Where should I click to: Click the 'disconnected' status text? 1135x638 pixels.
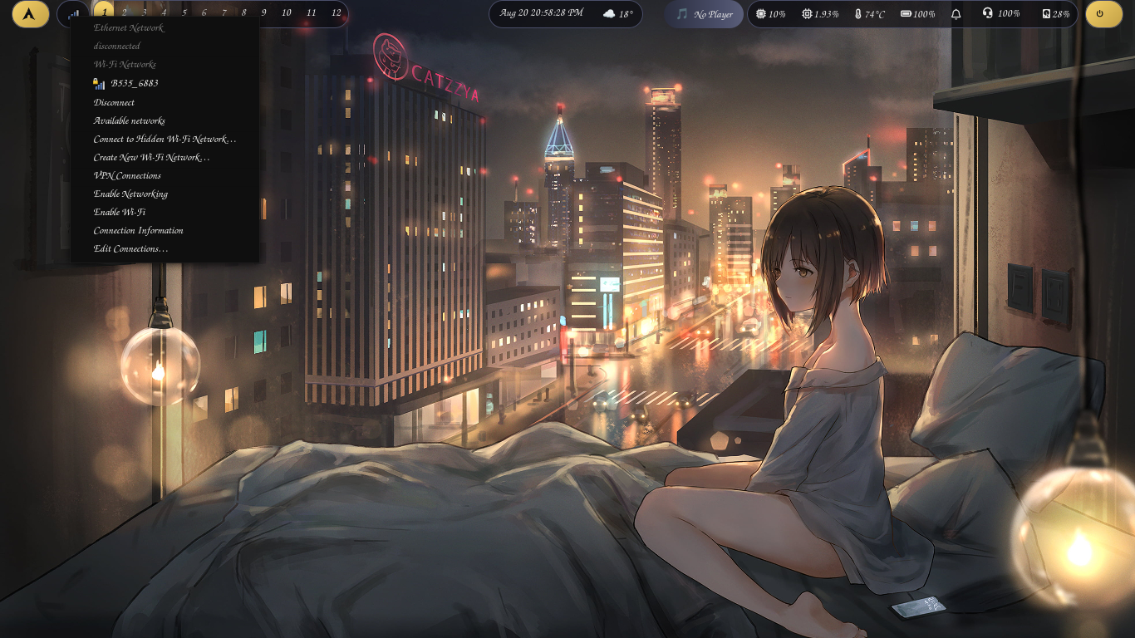coord(117,46)
